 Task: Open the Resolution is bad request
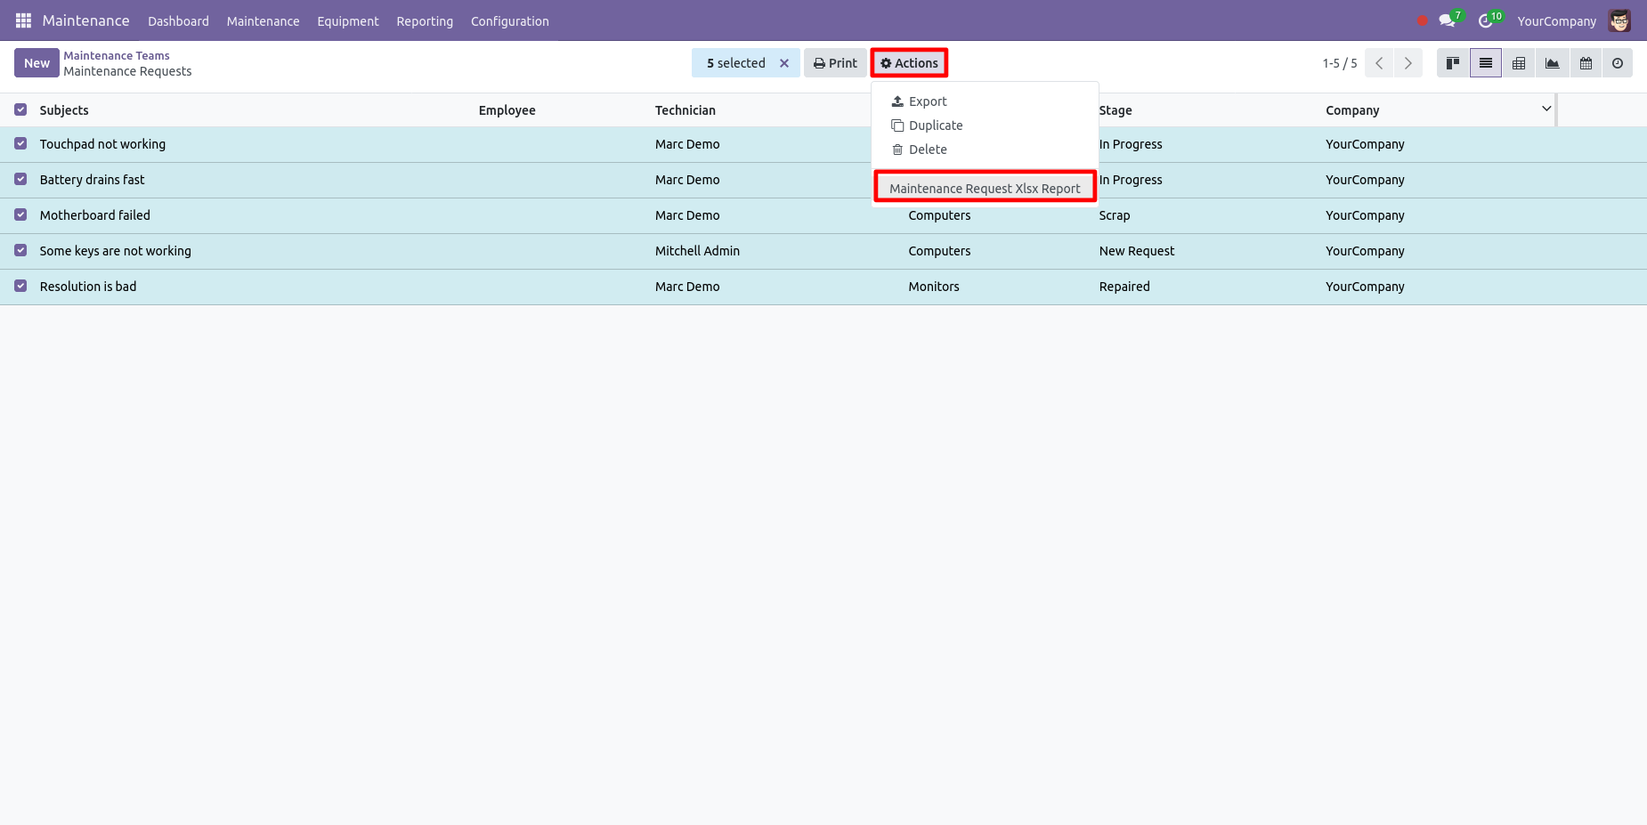pos(87,287)
